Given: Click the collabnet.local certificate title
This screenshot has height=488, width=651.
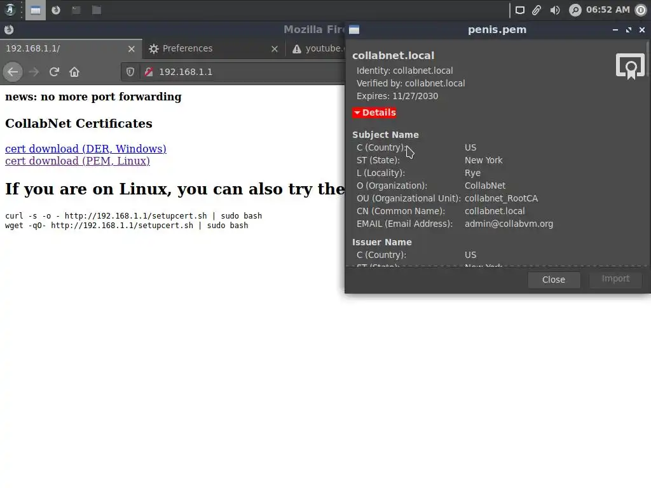Looking at the screenshot, I should [393, 56].
